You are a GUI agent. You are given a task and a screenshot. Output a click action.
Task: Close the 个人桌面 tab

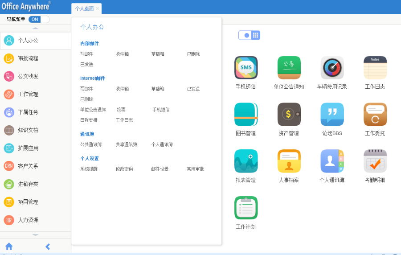click(x=98, y=8)
